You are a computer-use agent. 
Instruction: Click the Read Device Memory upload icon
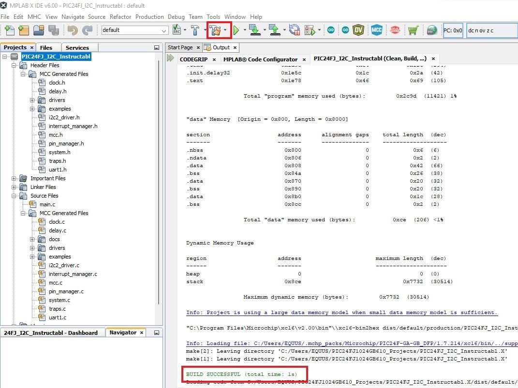[x=275, y=30]
